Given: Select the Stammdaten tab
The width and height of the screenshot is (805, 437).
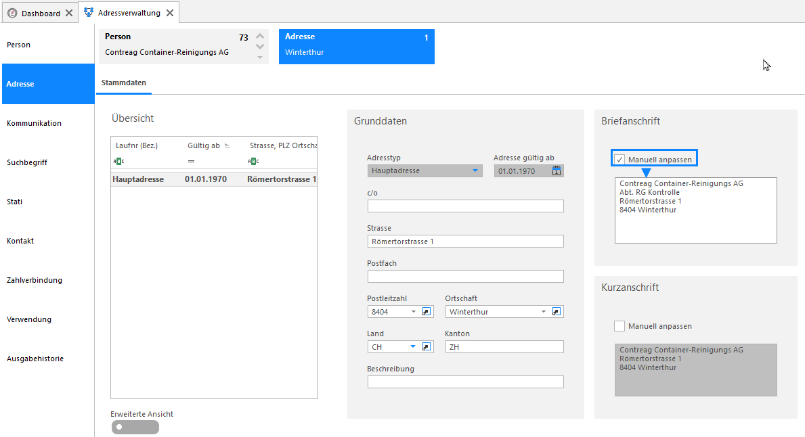Looking at the screenshot, I should click(x=124, y=83).
